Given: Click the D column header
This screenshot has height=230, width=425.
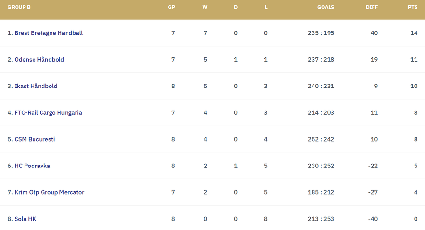Looking at the screenshot, I should [236, 8].
